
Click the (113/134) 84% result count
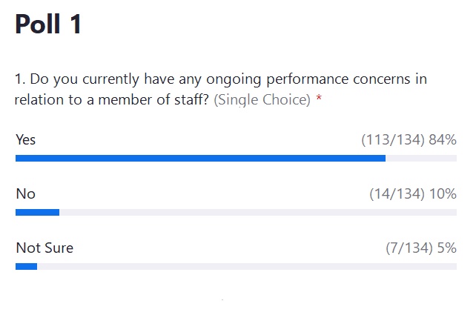pyautogui.click(x=409, y=140)
